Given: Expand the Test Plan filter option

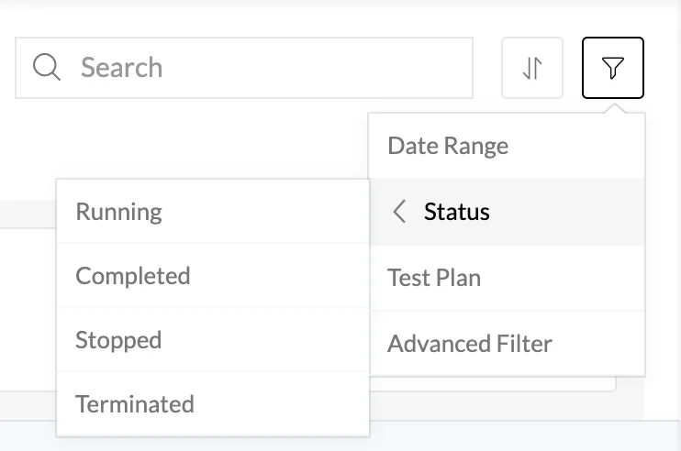Looking at the screenshot, I should tap(507, 278).
